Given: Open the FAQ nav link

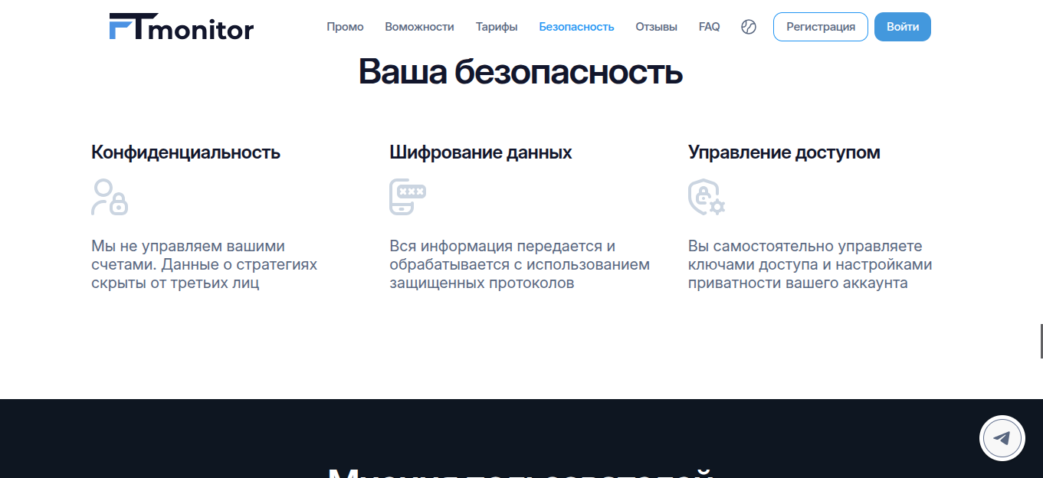Looking at the screenshot, I should point(709,27).
